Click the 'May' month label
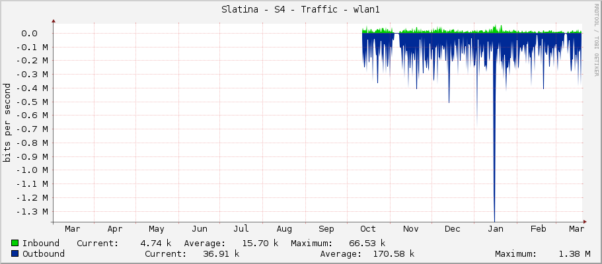 [x=156, y=229]
